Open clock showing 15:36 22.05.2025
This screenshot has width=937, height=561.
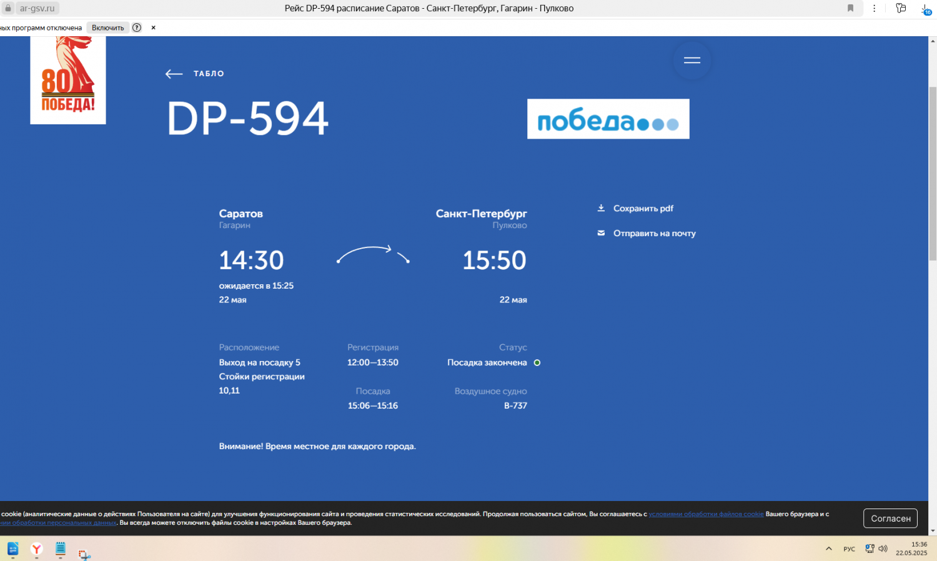(912, 549)
